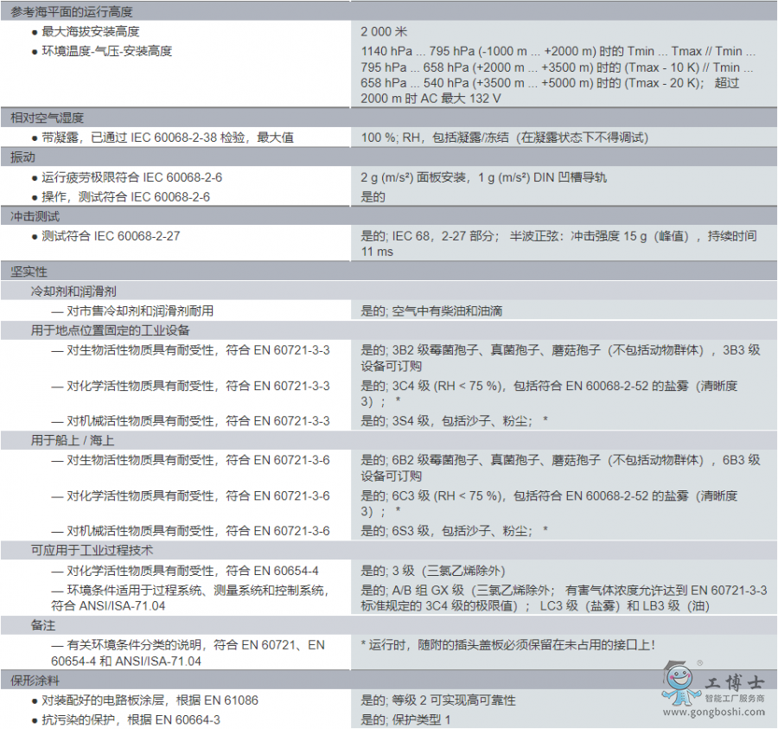Click the 相对空气湿度 section header
The image size is (778, 729).
(48, 118)
